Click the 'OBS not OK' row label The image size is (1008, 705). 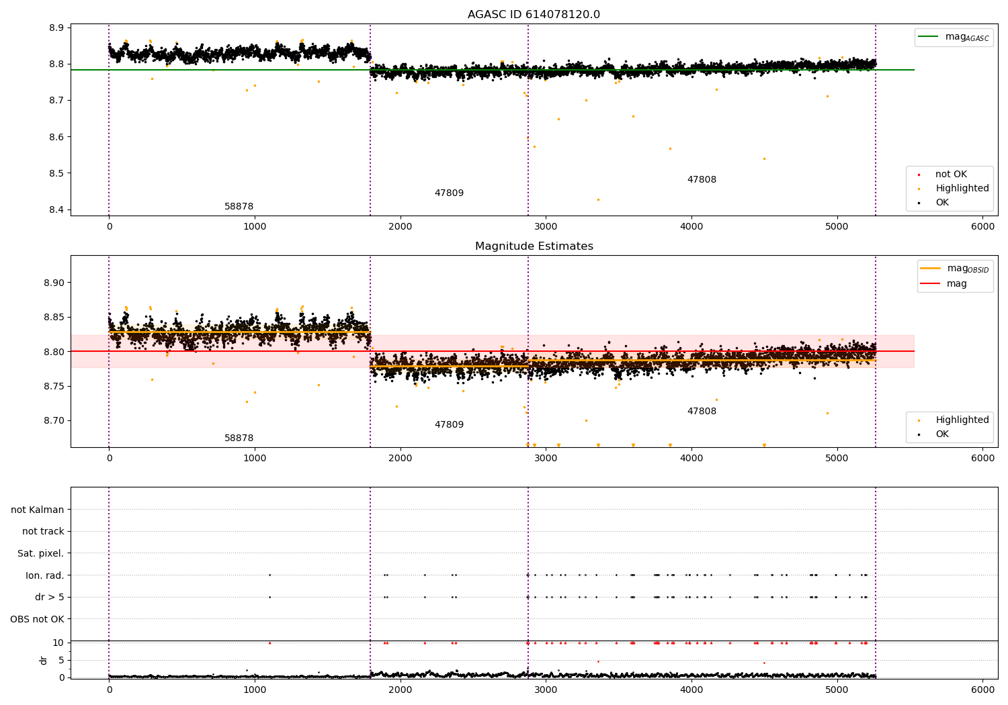(x=38, y=619)
